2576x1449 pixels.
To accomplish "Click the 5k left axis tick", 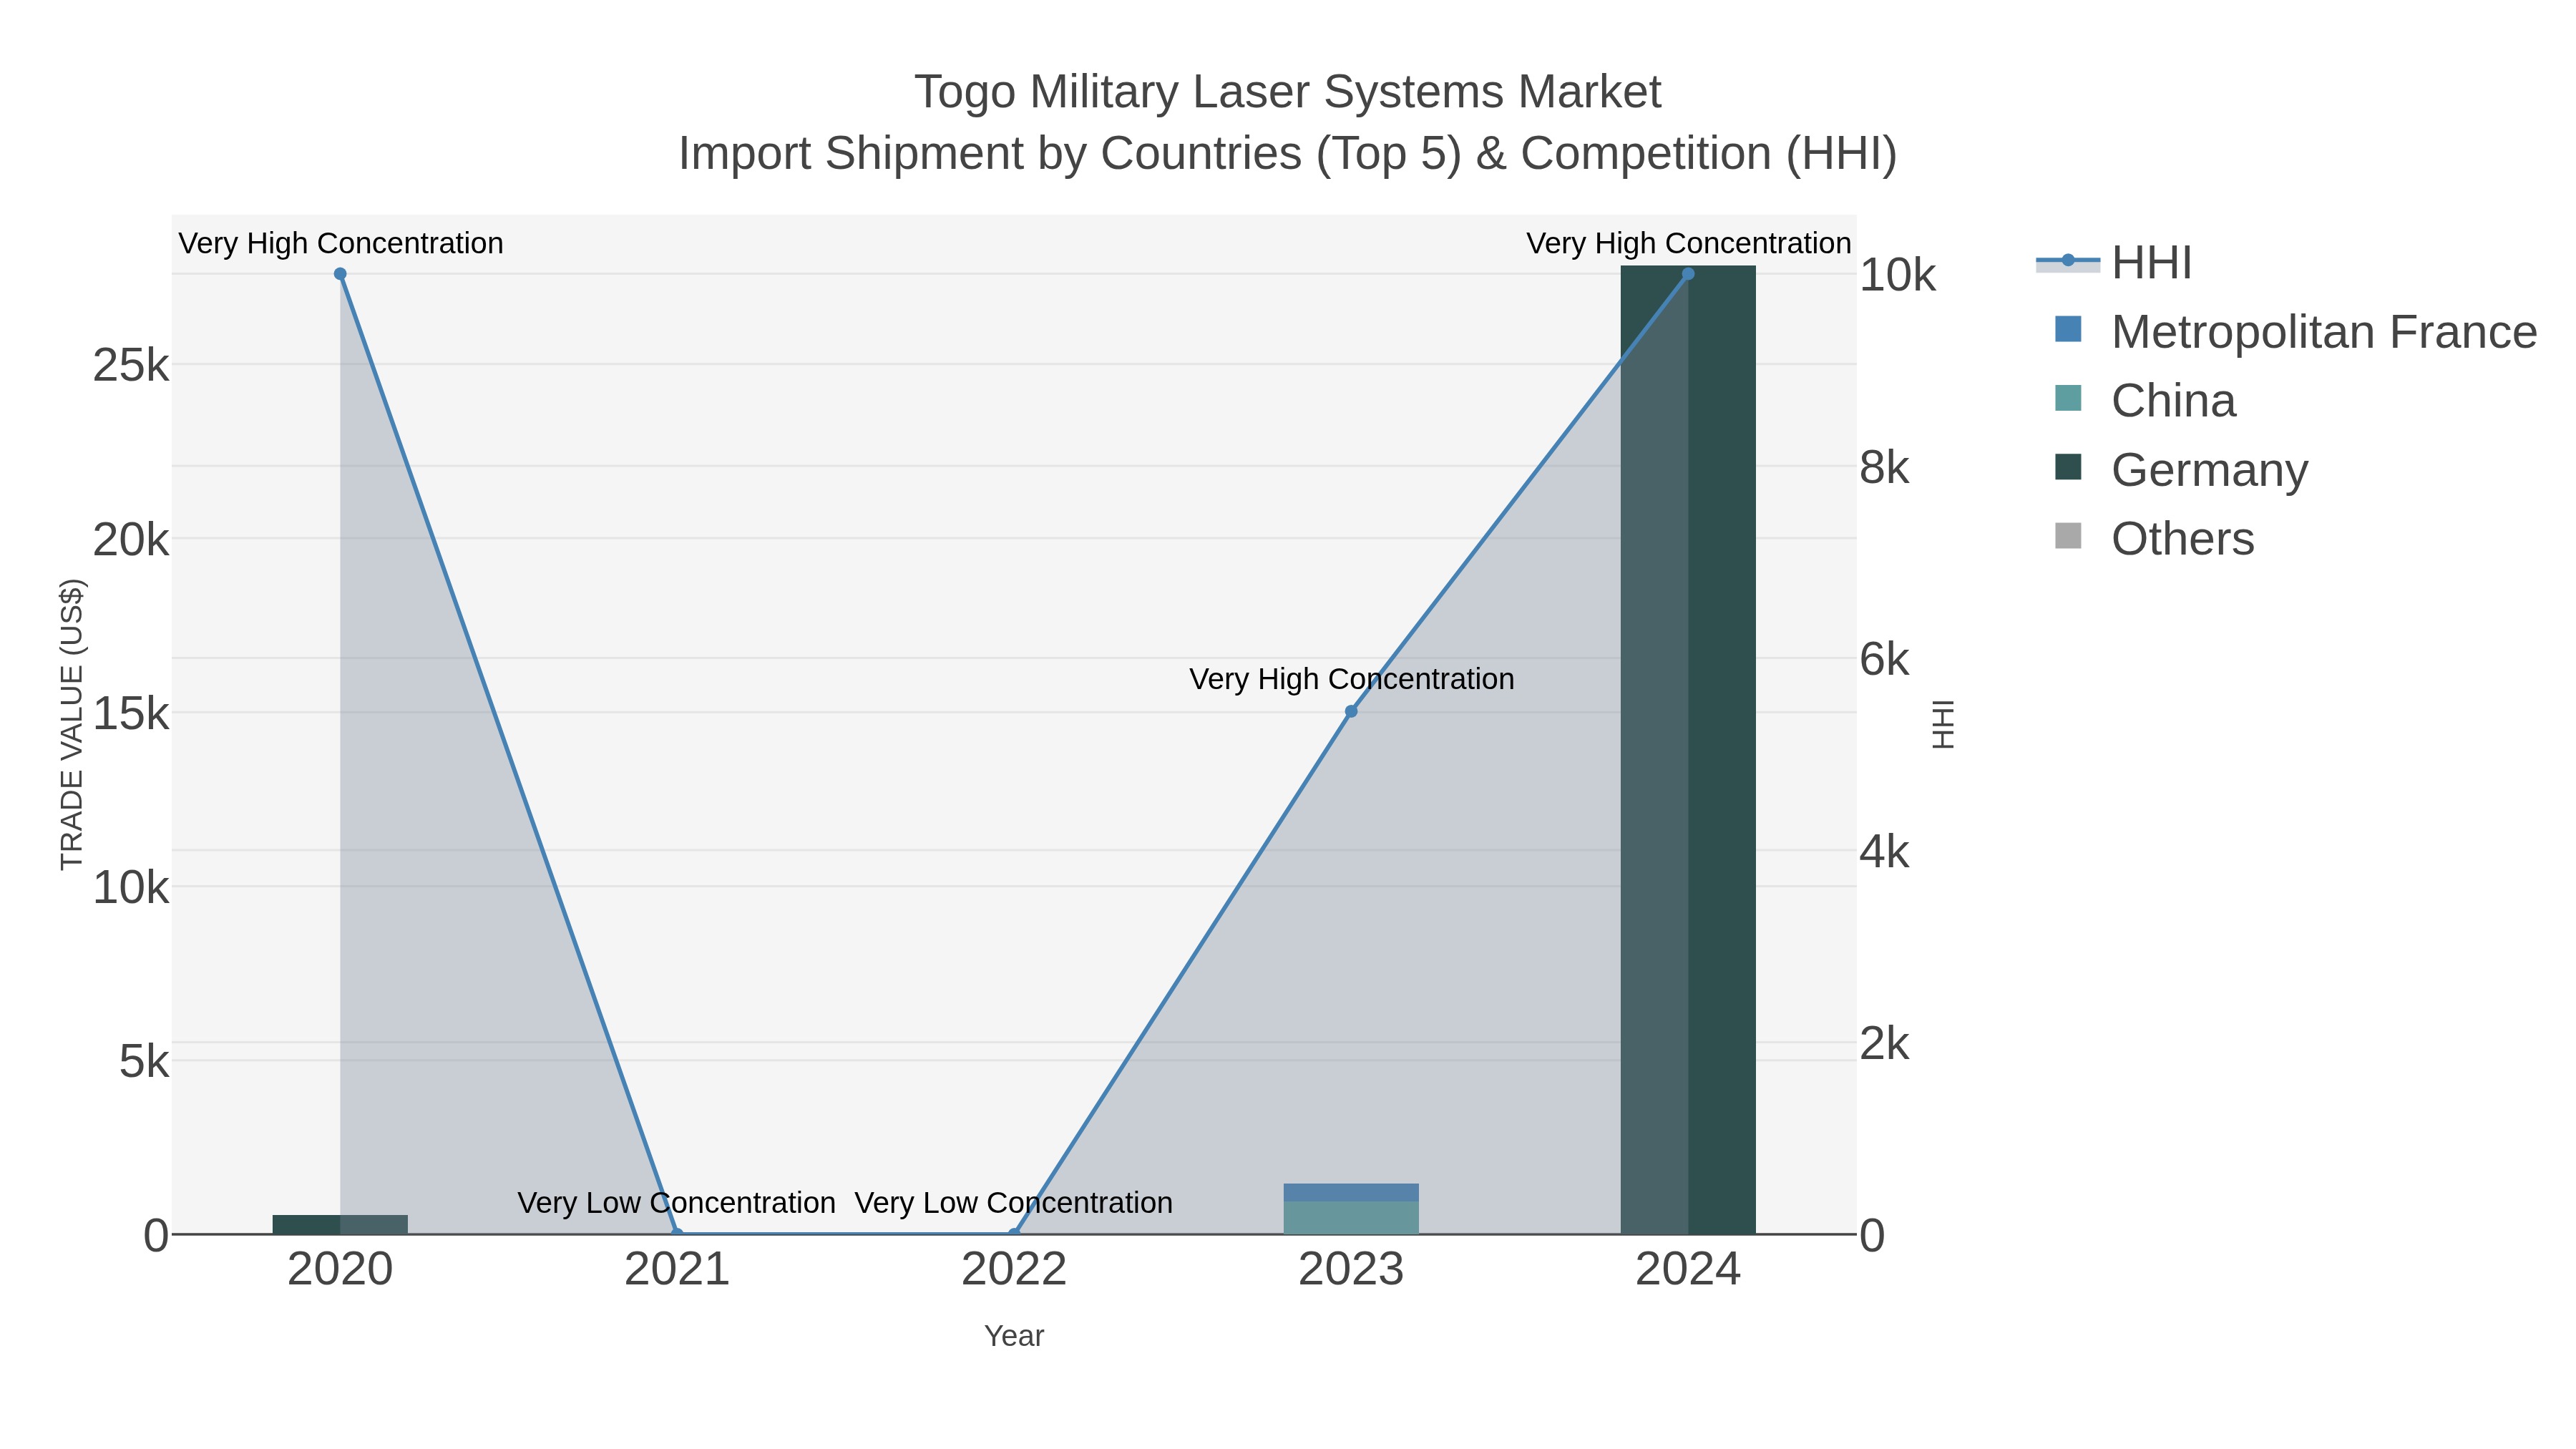I will 144,1062.
